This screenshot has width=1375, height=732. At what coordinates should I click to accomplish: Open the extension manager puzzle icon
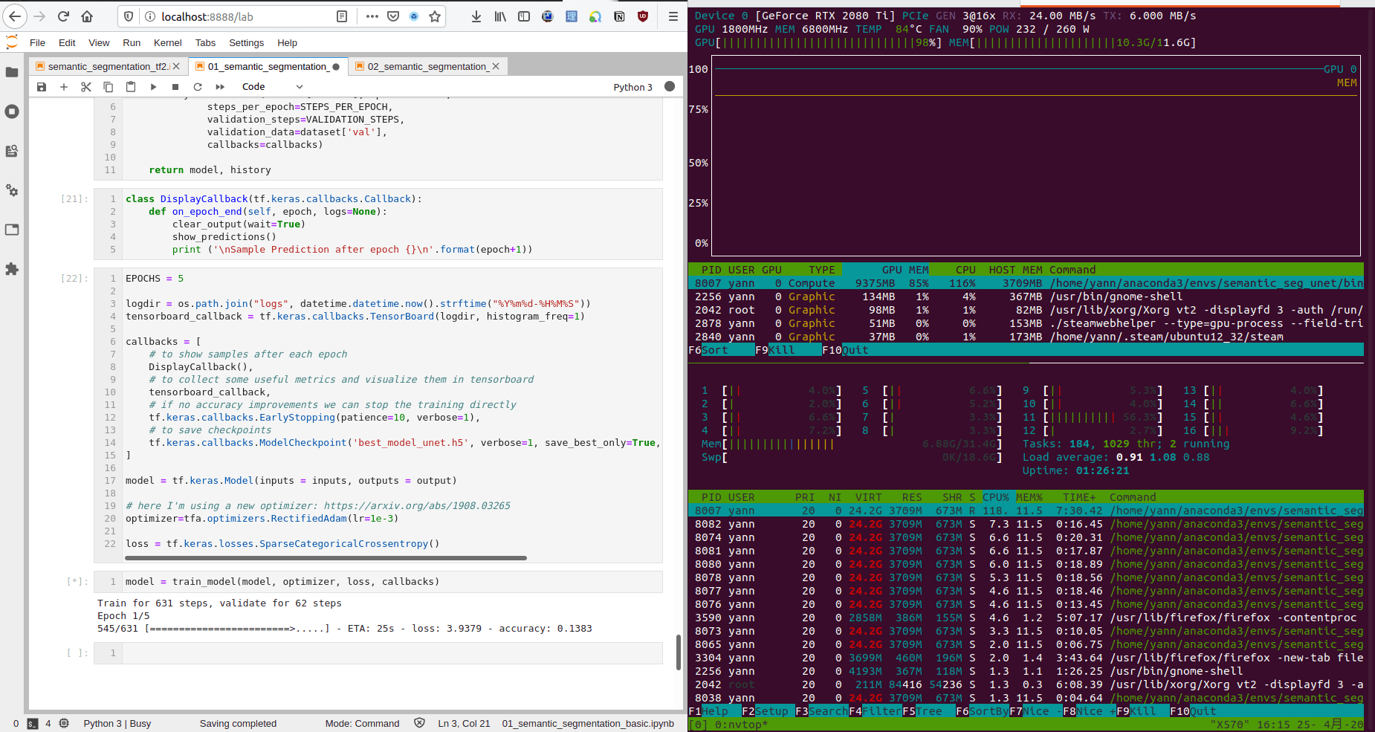pyautogui.click(x=12, y=269)
